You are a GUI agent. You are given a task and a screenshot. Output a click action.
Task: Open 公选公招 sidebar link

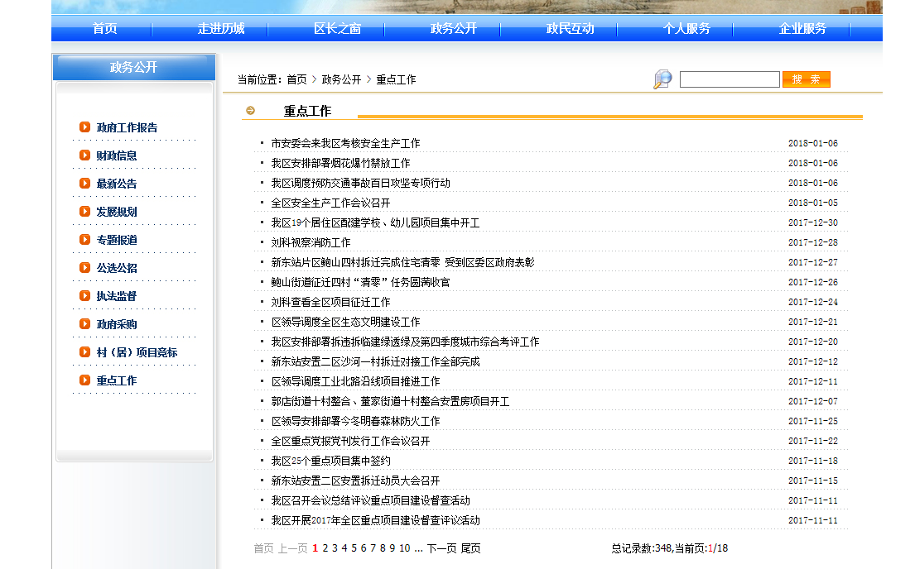tap(117, 268)
